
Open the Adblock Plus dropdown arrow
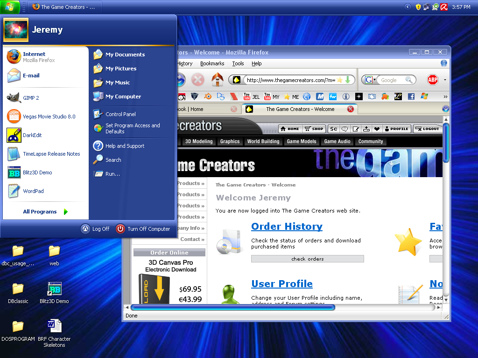point(445,80)
